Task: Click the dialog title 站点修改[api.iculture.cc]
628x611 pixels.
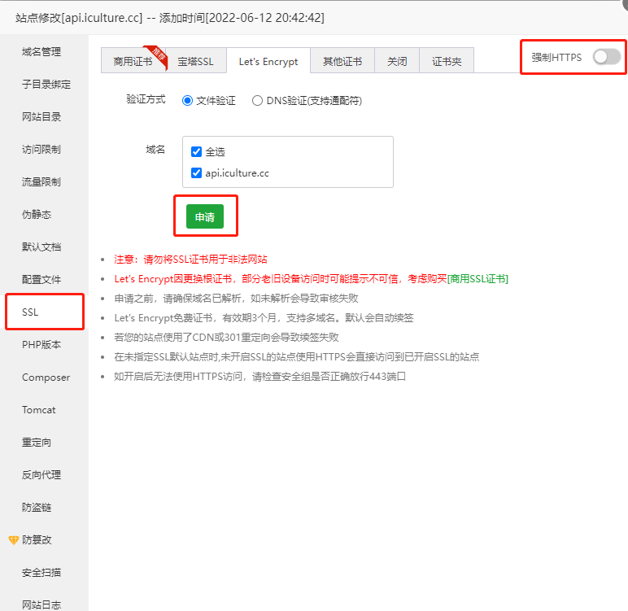Action: [x=79, y=18]
